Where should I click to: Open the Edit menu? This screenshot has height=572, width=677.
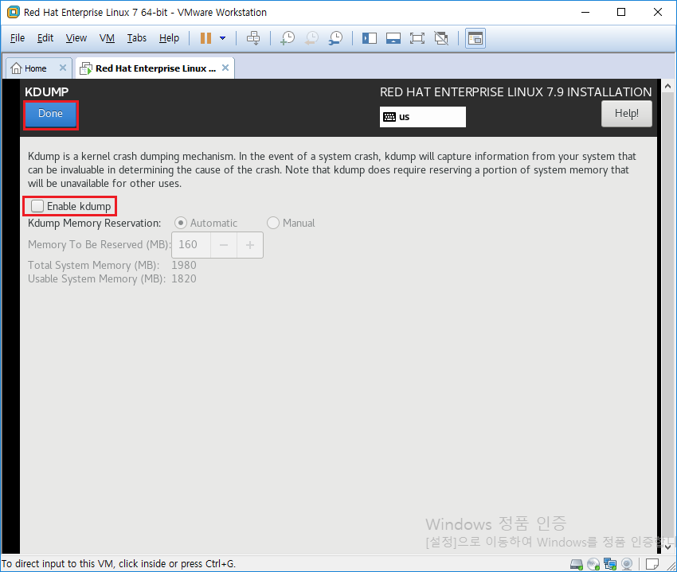[45, 38]
